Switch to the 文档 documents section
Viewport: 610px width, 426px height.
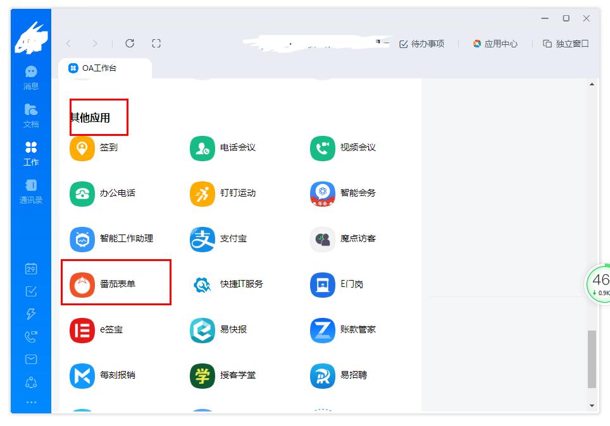30,115
